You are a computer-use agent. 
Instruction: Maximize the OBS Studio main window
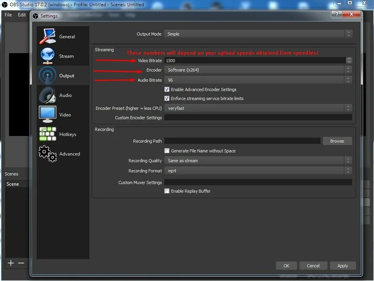click(350, 3)
